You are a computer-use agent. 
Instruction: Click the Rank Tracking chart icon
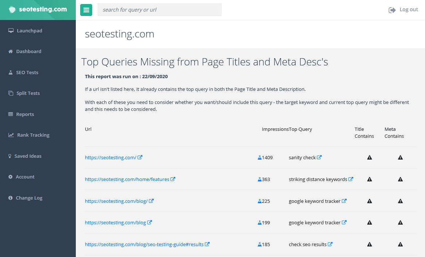11,135
